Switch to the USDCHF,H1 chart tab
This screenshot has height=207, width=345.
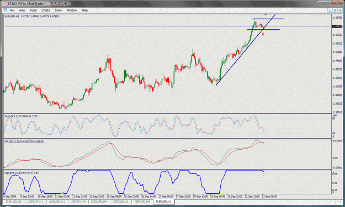[35, 201]
